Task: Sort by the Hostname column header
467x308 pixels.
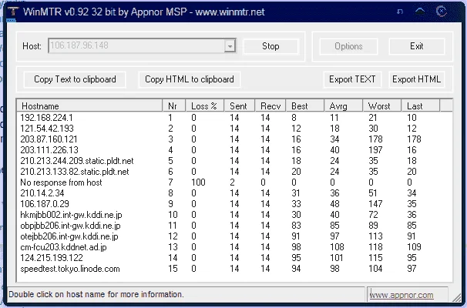Action: [x=89, y=106]
